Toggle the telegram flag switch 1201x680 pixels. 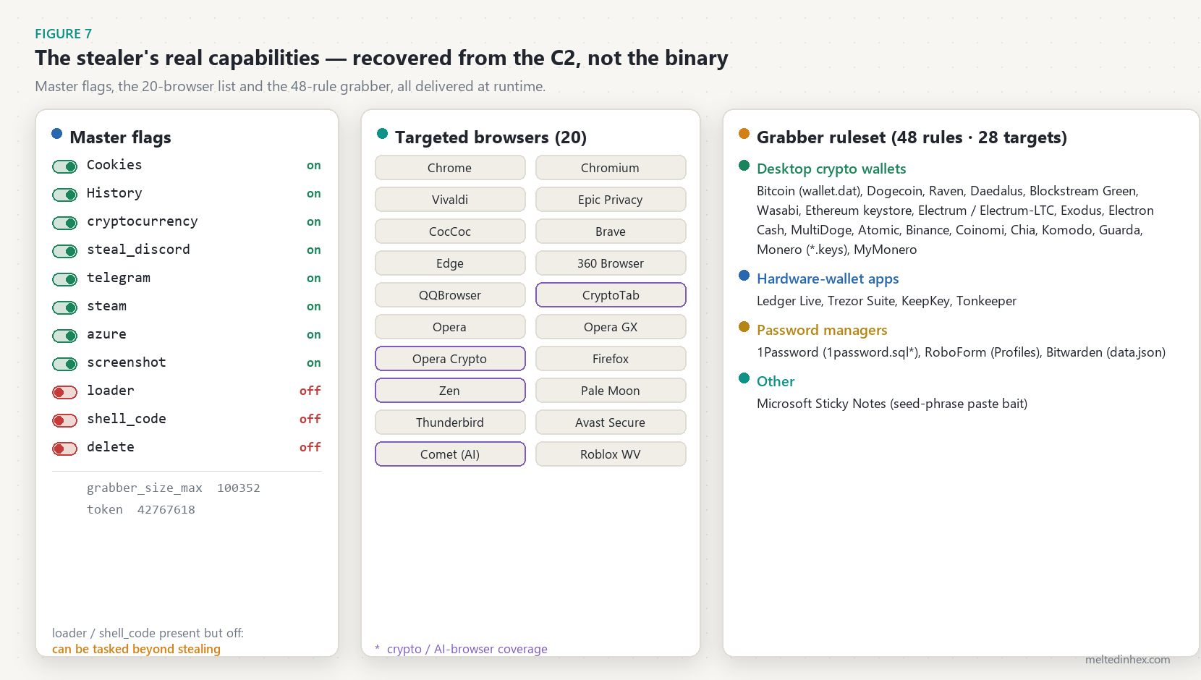click(x=64, y=280)
